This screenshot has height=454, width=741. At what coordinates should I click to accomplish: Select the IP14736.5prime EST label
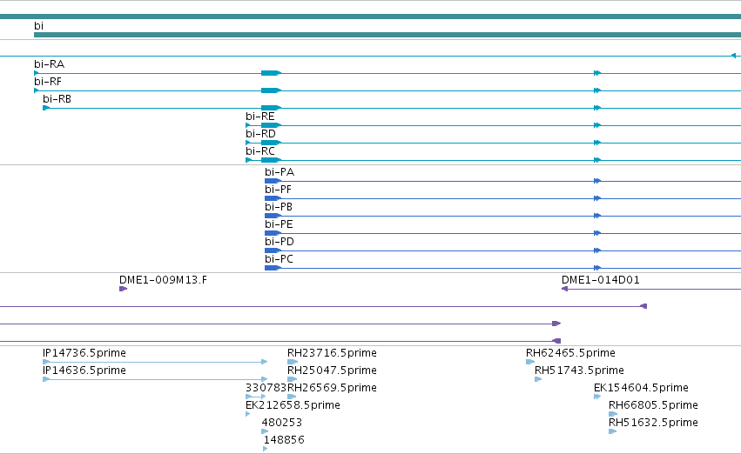pos(84,353)
